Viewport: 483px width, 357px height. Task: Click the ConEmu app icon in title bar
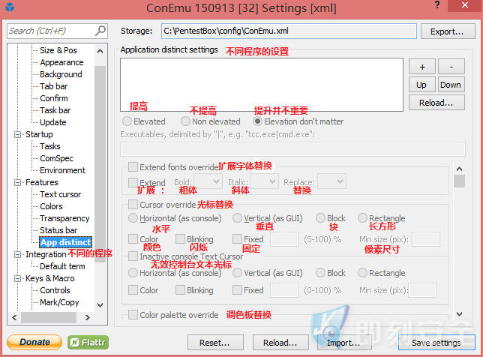10,7
